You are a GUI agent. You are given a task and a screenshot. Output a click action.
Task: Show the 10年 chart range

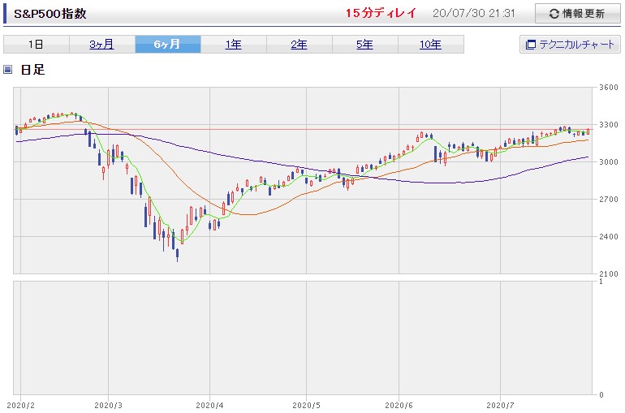point(431,44)
